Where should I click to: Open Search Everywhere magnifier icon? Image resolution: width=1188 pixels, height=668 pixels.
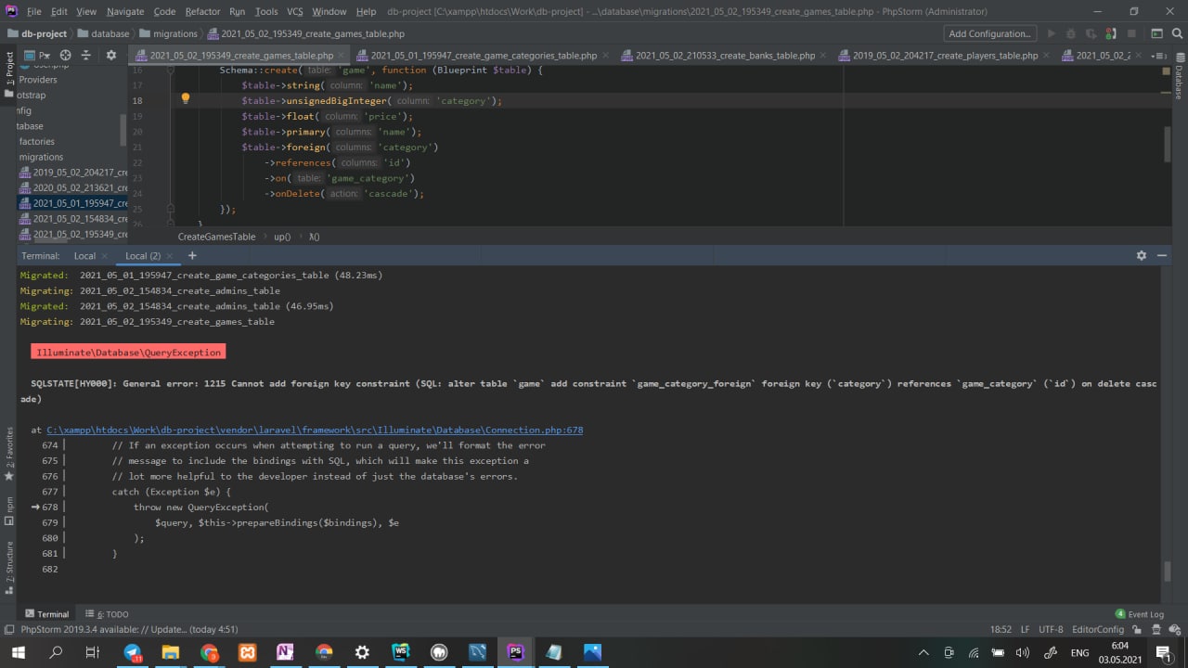pos(1176,33)
